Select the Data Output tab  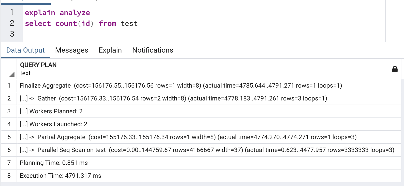(25, 50)
